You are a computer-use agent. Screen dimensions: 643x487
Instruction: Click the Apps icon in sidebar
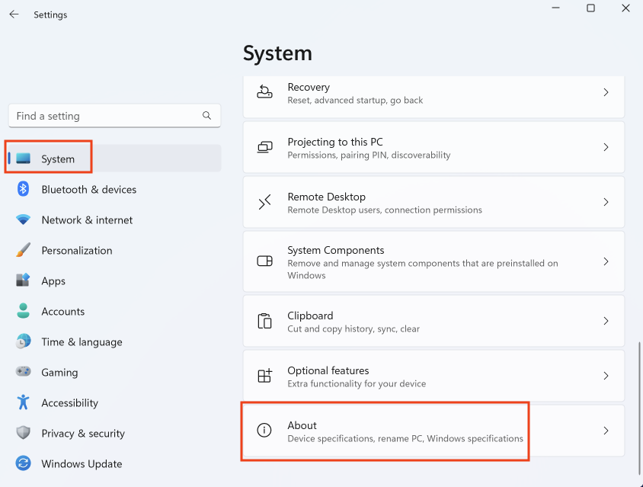tap(23, 280)
